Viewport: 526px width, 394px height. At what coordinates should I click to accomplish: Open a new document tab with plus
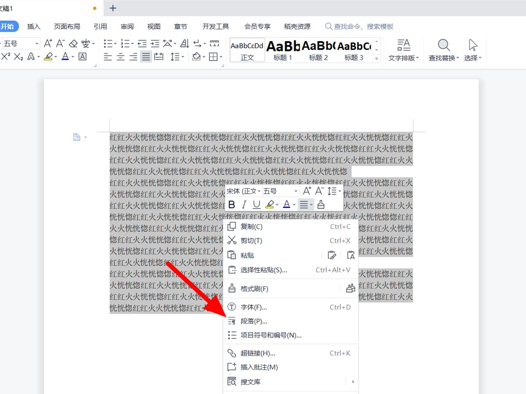pos(113,8)
